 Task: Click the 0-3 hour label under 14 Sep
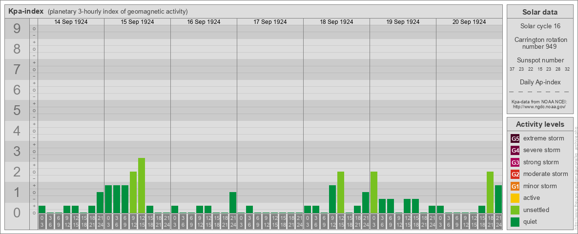click(x=42, y=221)
